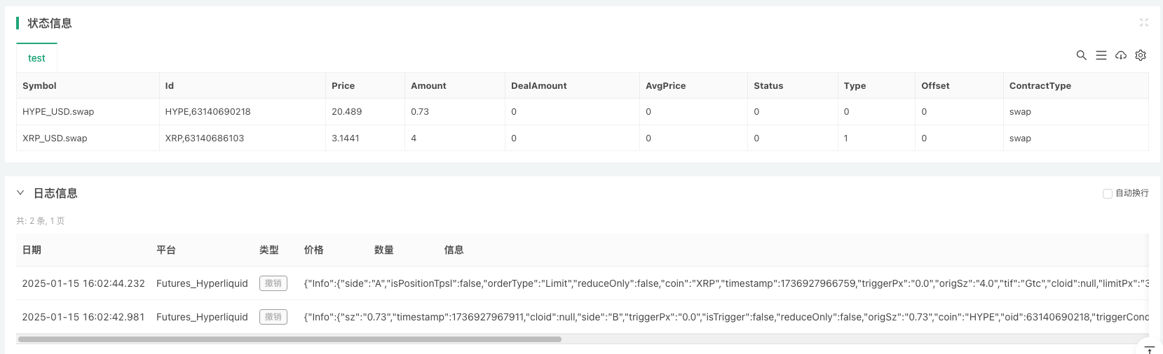Open the table search icon
This screenshot has width=1163, height=354.
coord(1082,55)
